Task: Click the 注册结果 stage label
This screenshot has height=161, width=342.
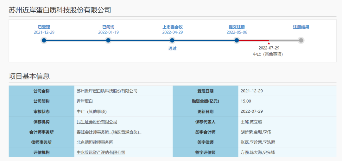Action: click(301, 27)
